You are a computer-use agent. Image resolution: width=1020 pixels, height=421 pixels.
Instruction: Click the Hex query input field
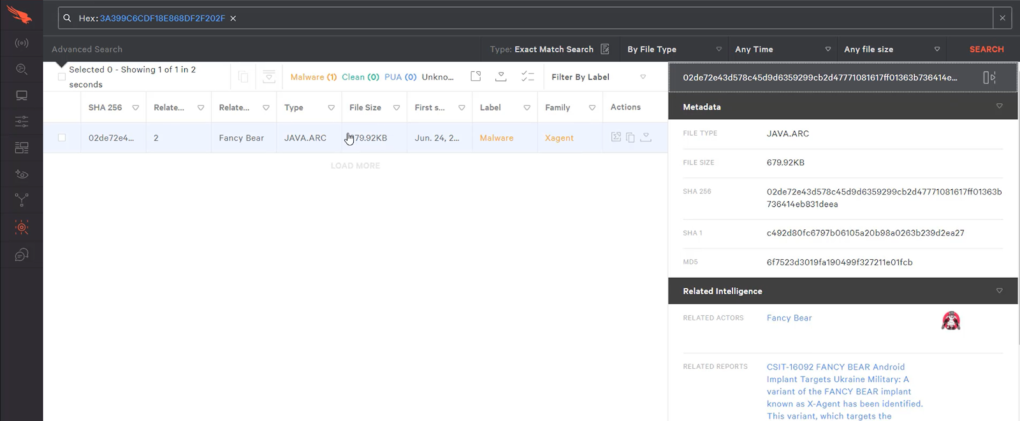(x=525, y=18)
